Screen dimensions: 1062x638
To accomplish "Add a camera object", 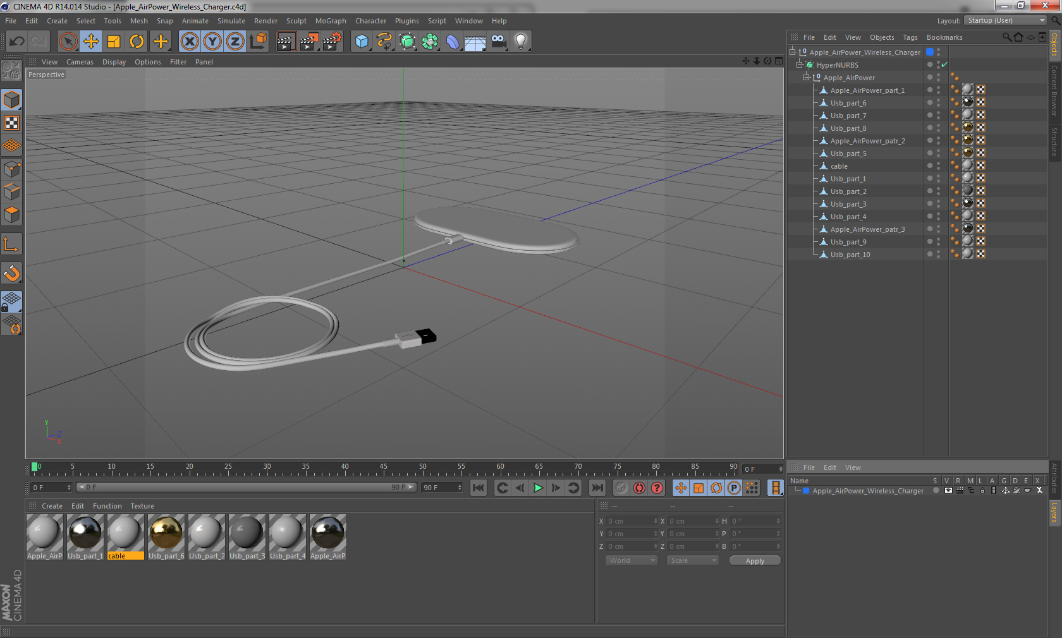I will coord(498,42).
